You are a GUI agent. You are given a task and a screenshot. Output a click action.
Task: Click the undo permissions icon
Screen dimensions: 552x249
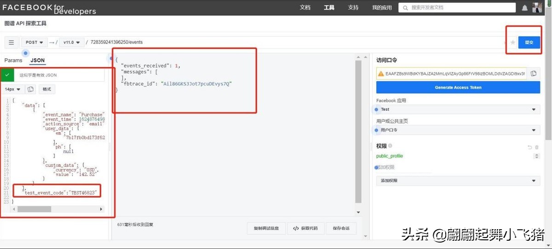click(x=529, y=147)
